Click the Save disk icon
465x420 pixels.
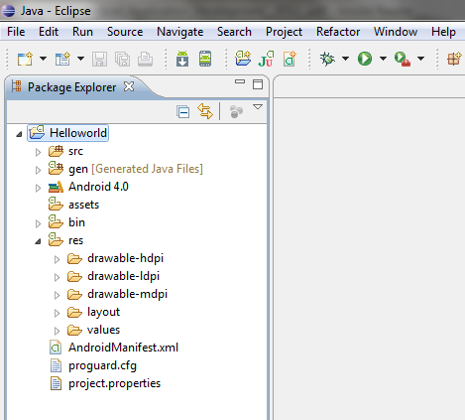click(99, 60)
